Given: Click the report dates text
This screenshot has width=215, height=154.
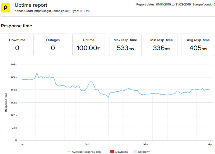Looking at the screenshot, I should 175,4.
